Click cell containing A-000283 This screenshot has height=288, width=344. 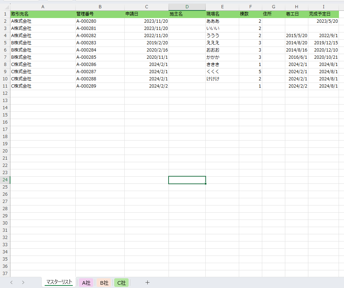click(100, 43)
